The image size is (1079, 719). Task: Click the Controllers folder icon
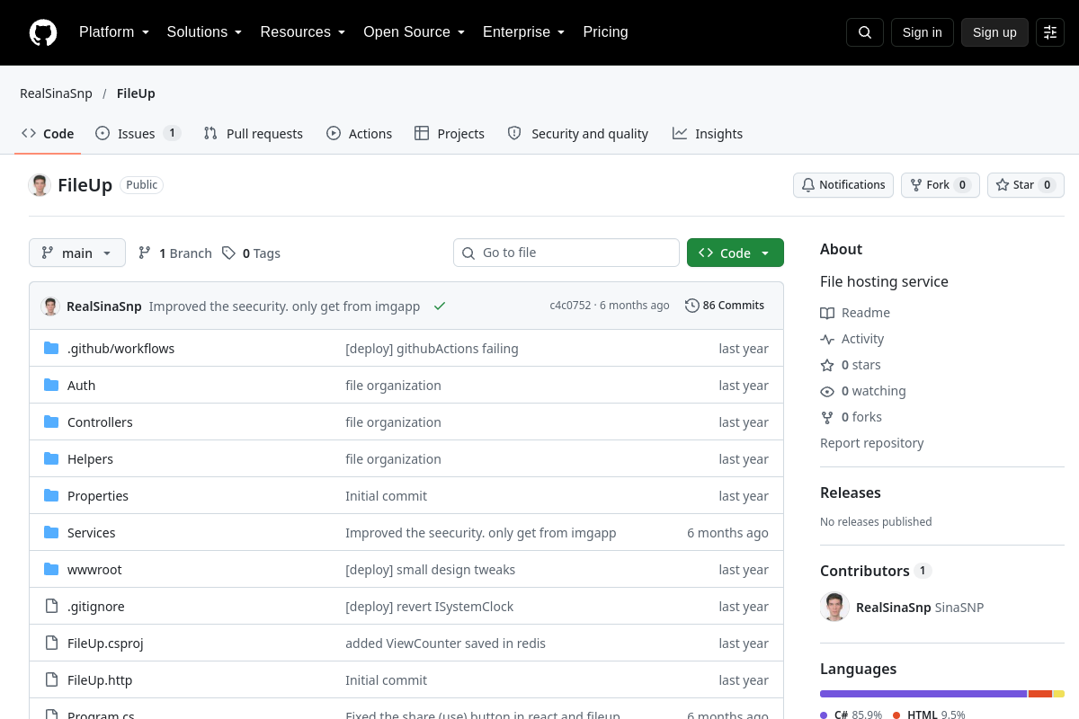tap(51, 422)
